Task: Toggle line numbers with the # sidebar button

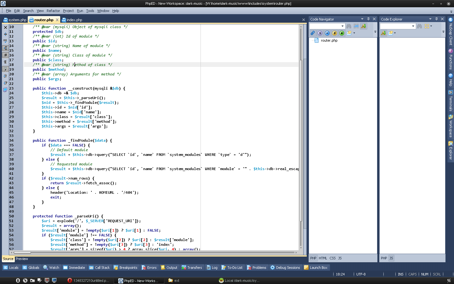Action: 5,55
